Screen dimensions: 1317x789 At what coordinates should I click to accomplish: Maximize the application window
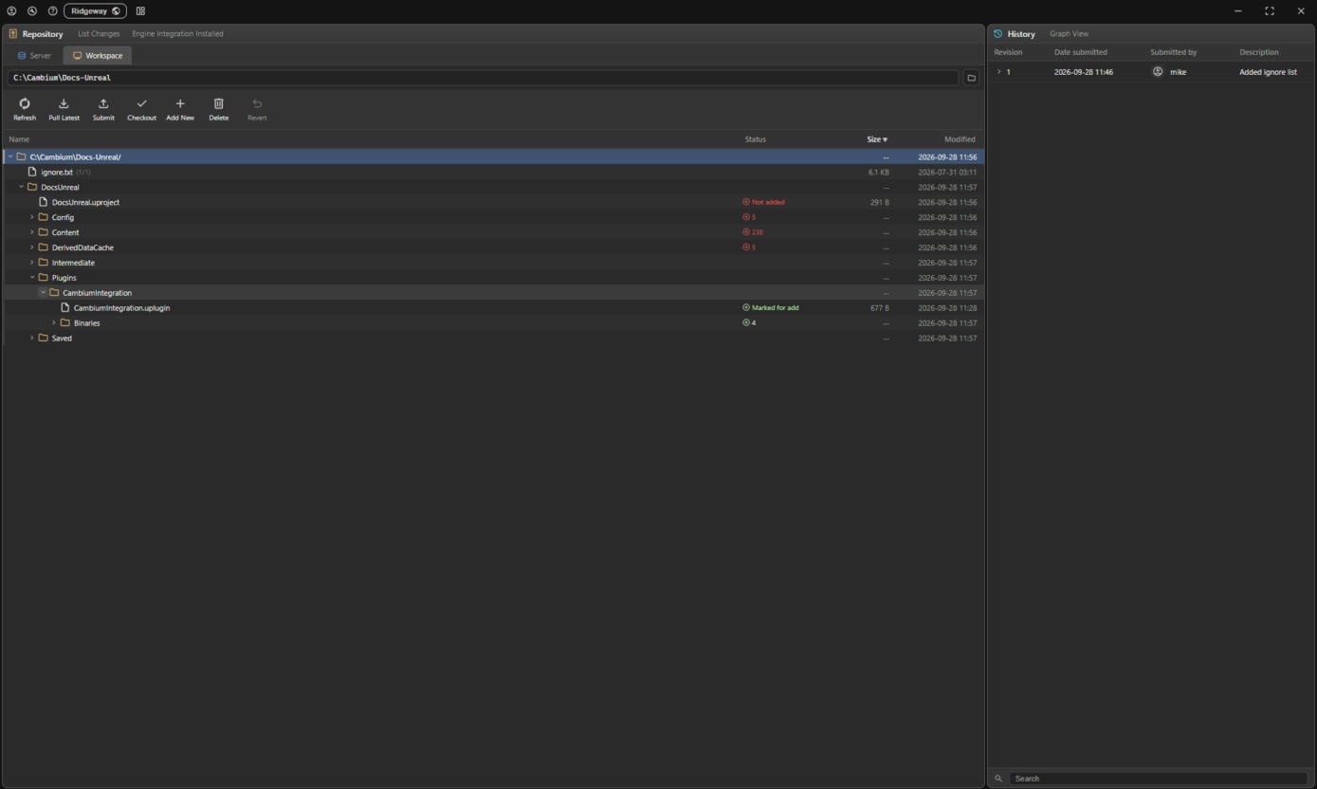pyautogui.click(x=1270, y=11)
